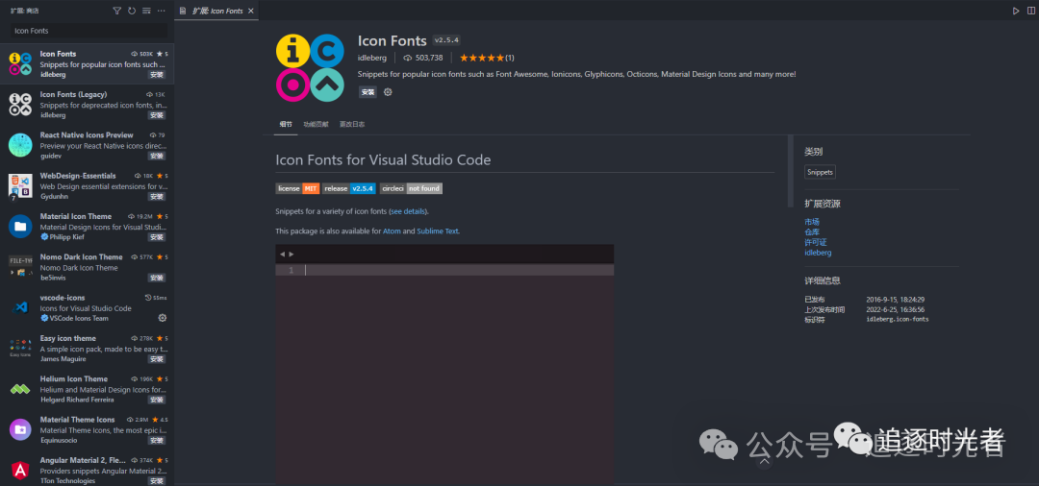Click the large Icon Fonts logo
Image resolution: width=1039 pixels, height=486 pixels.
coord(310,67)
